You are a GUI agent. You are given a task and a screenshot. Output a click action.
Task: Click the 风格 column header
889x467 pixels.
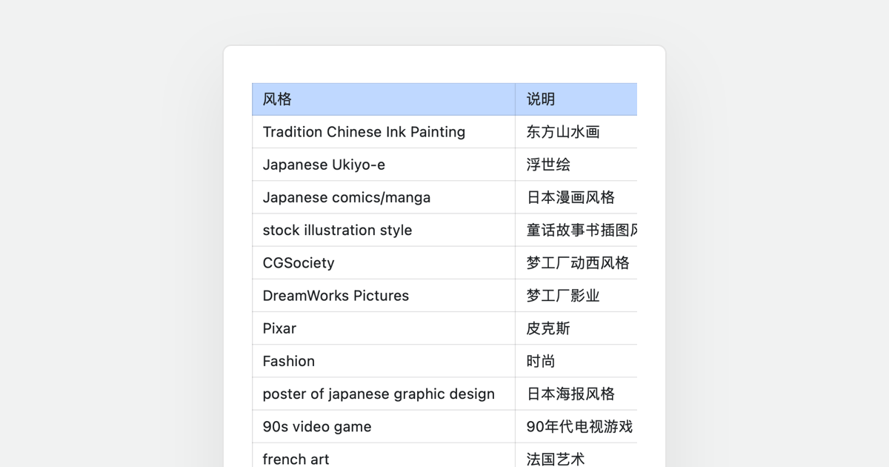[x=277, y=99]
